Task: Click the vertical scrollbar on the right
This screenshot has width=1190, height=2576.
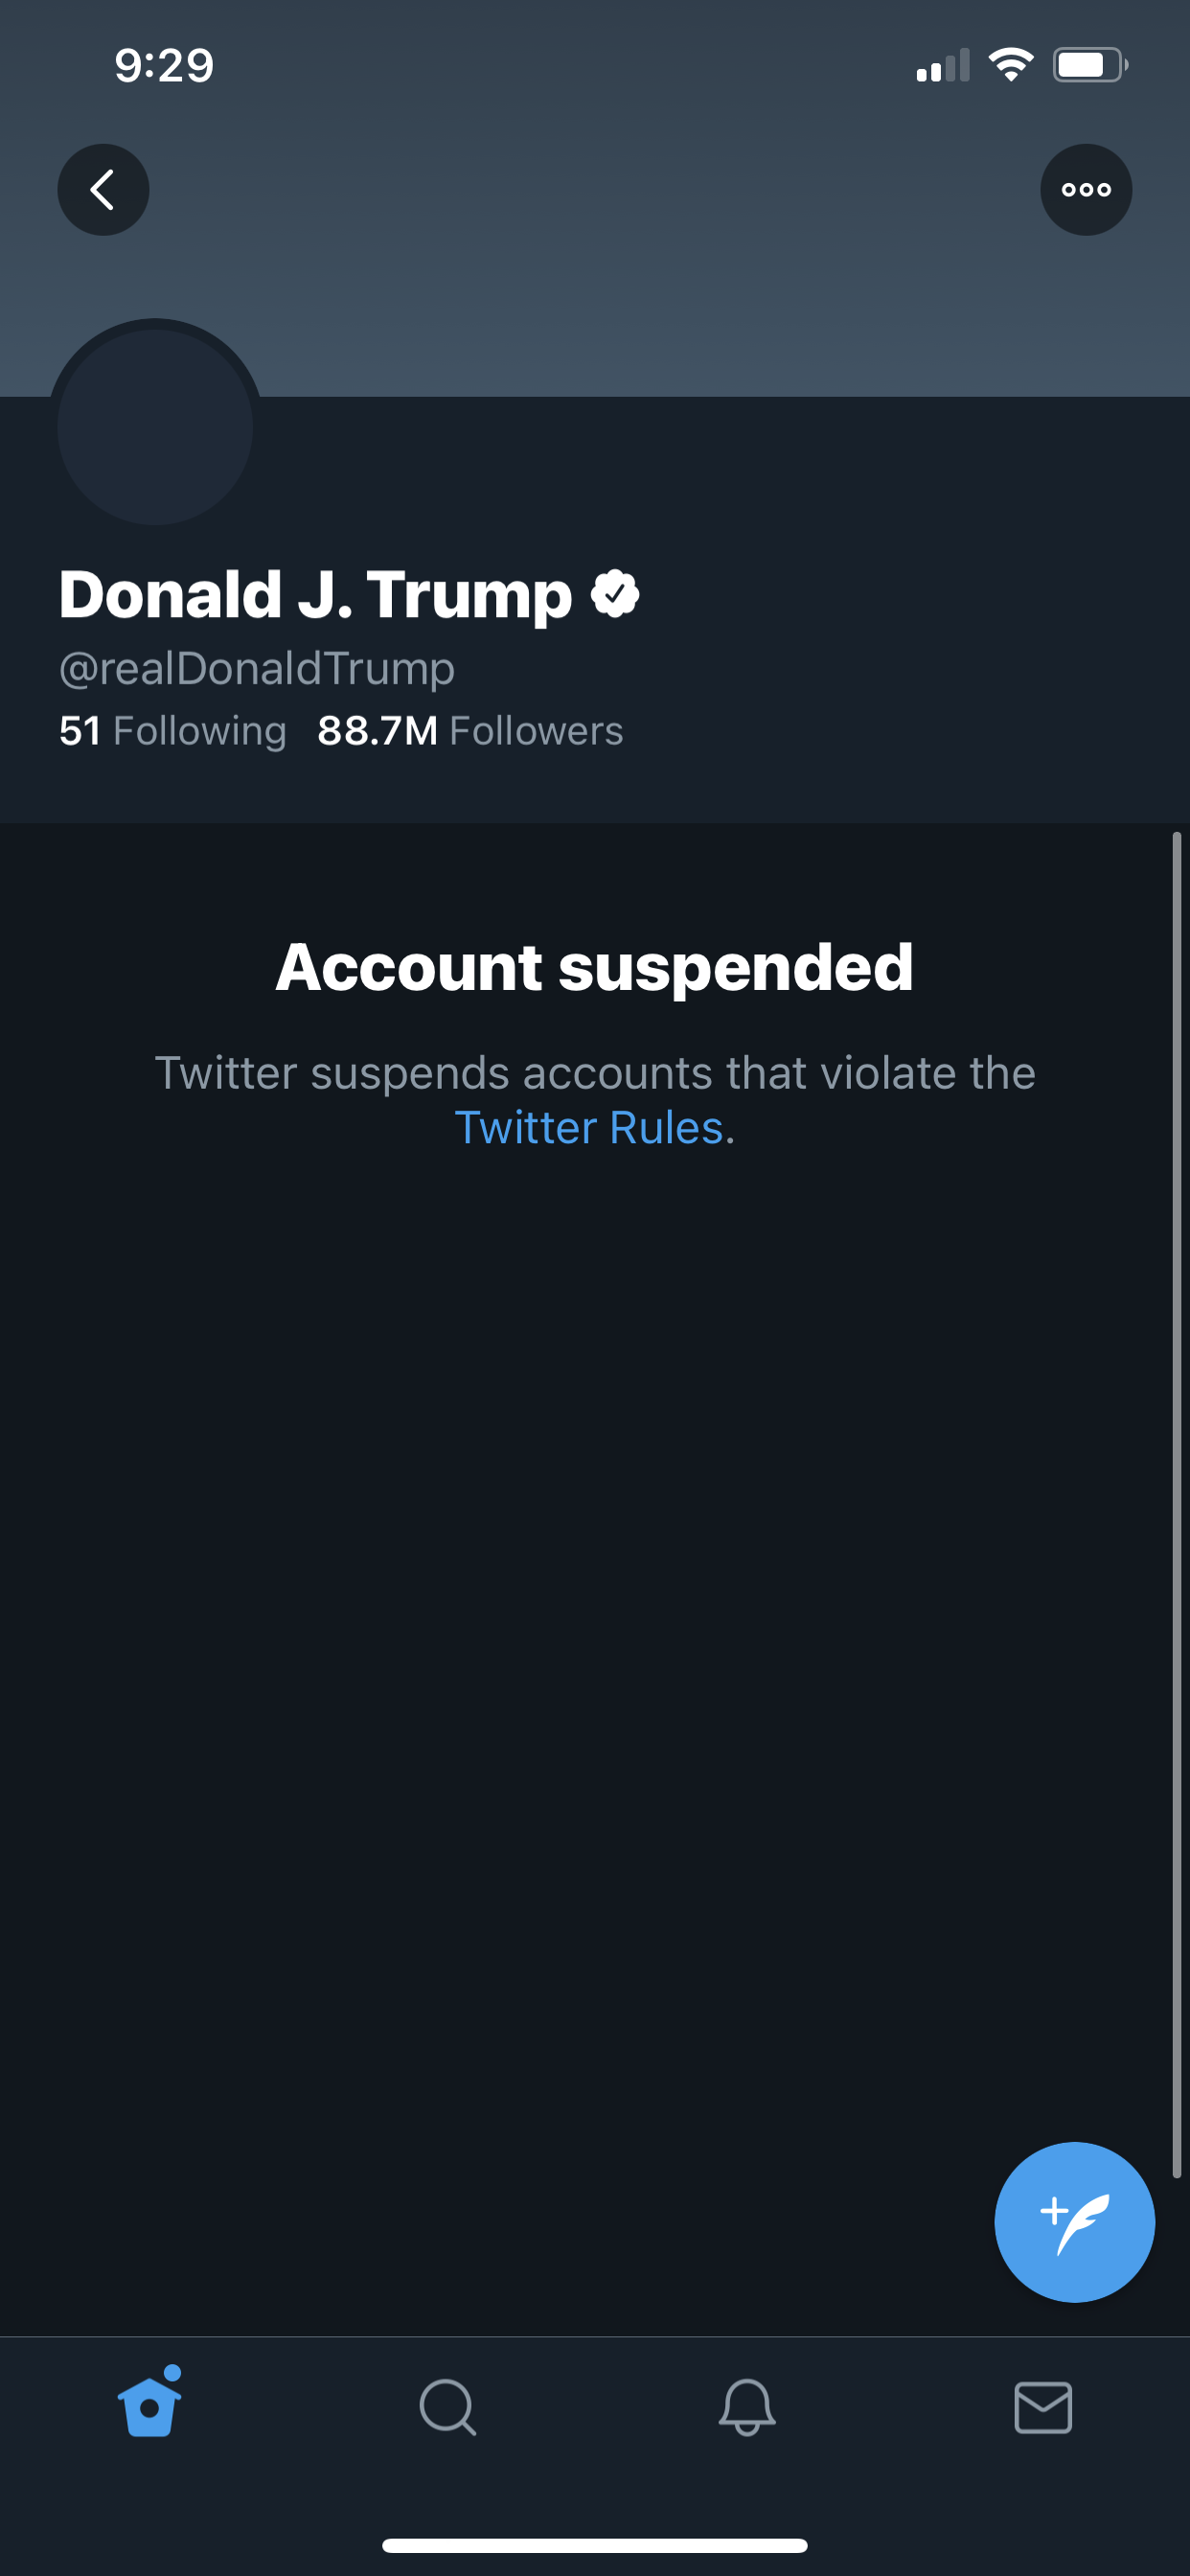Action: pyautogui.click(x=1177, y=1500)
